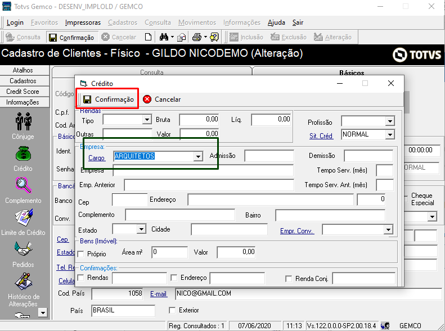Click the Cargo link

[x=97, y=158]
